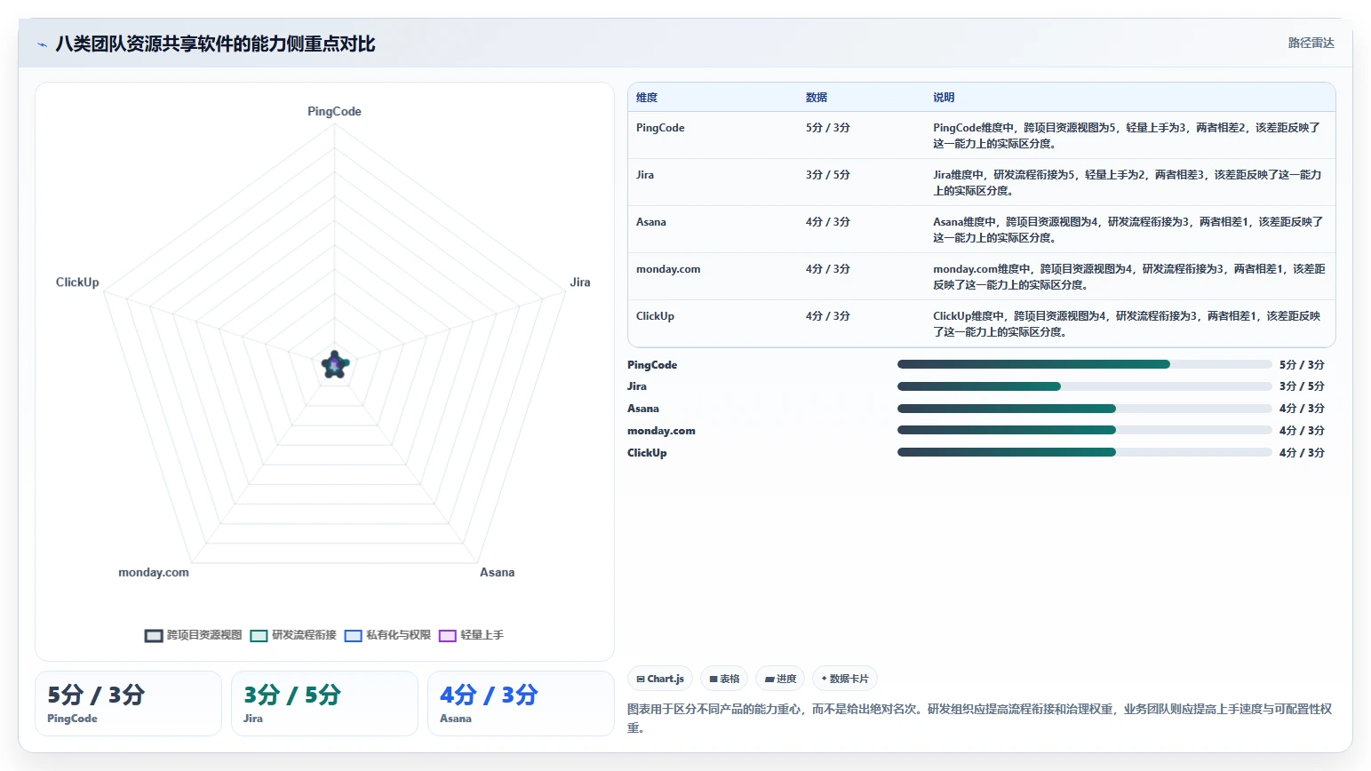Image resolution: width=1371 pixels, height=771 pixels.
Task: Click the 4分 / 3分 value in Asana table row
Action: click(x=828, y=222)
